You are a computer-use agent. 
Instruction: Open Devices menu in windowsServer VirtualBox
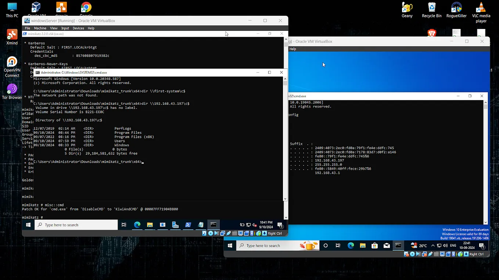tap(78, 28)
